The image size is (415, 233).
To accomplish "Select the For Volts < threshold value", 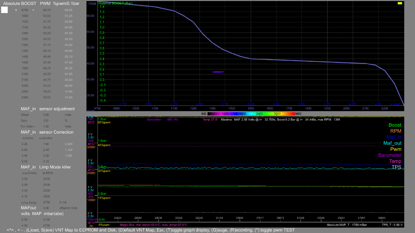I will (x=46, y=126).
